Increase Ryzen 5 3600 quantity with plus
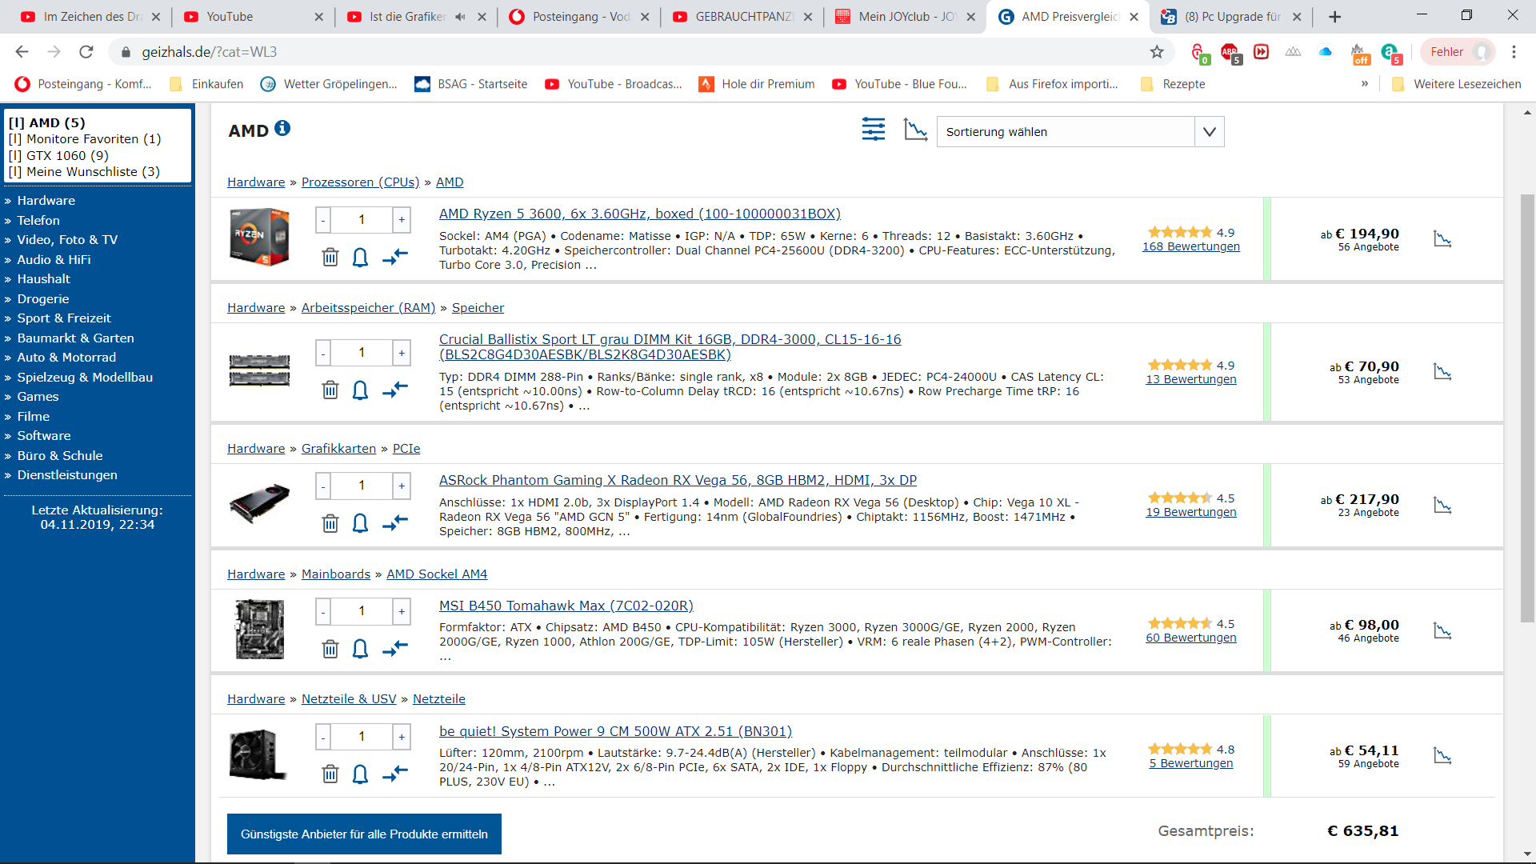The width and height of the screenshot is (1536, 864). [402, 220]
